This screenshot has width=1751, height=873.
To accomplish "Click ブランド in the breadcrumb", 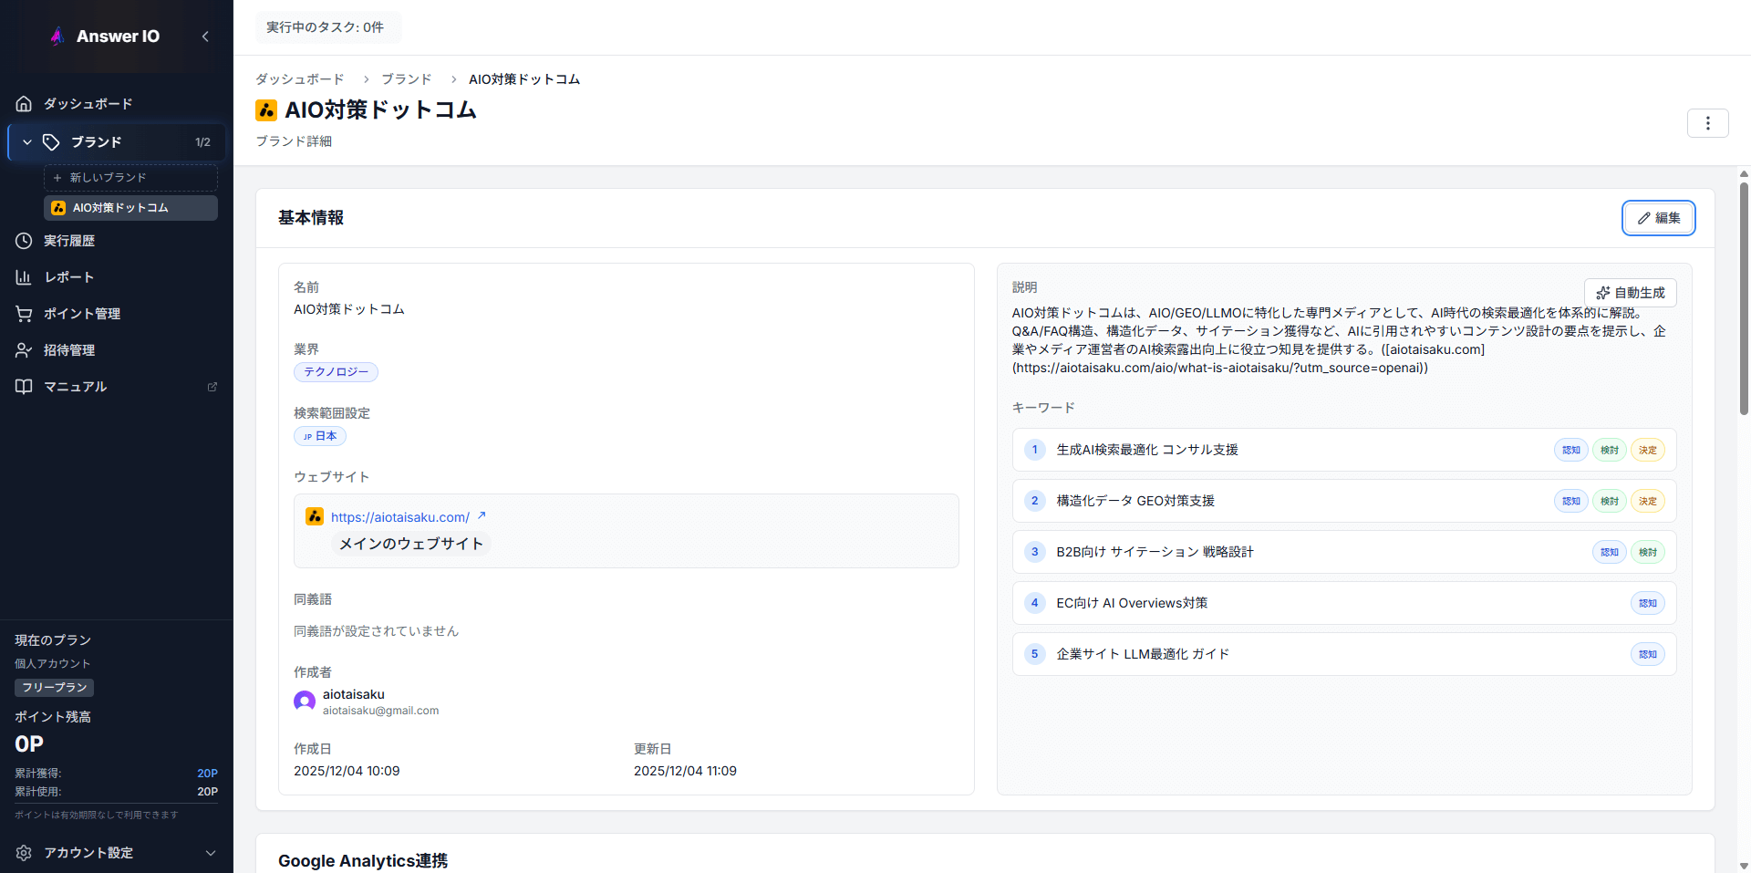I will 406,79.
